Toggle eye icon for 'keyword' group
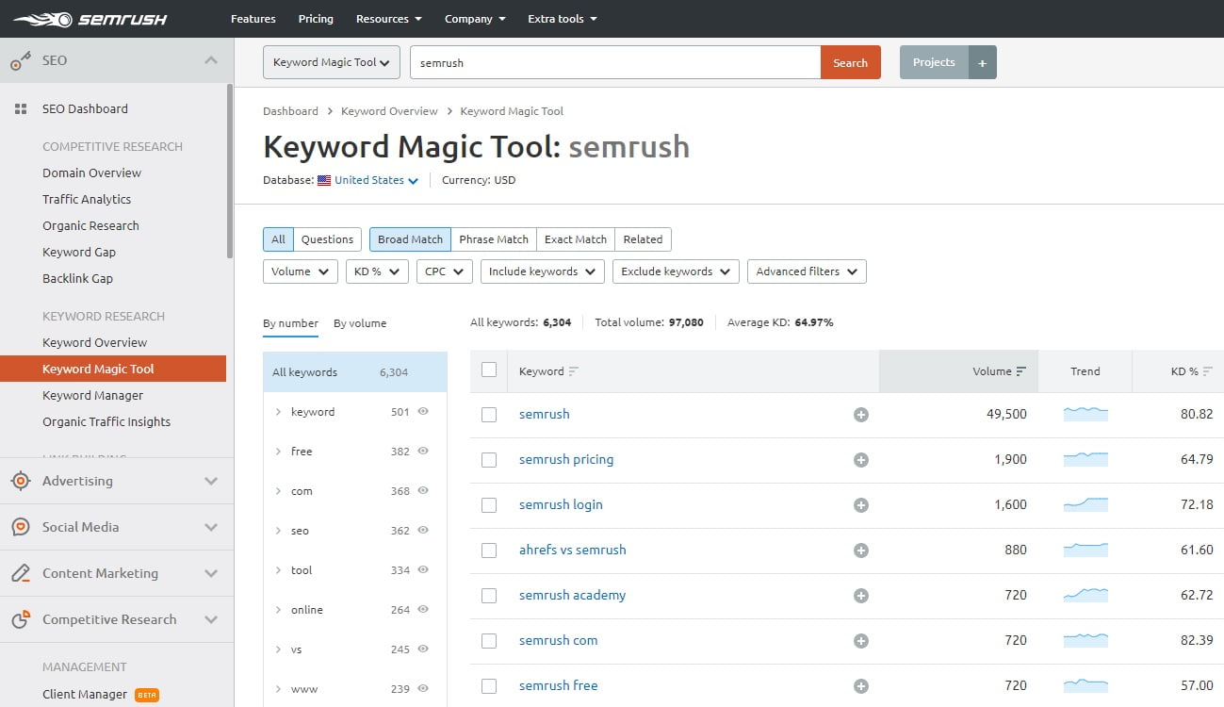The image size is (1224, 707). pos(423,412)
